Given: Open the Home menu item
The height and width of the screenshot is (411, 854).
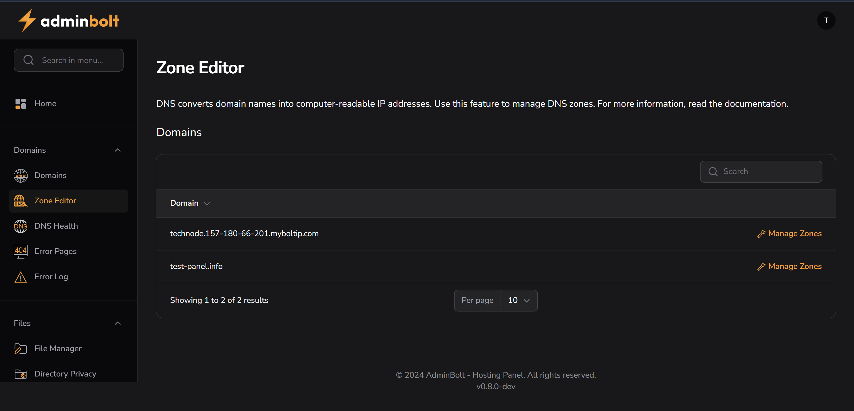Looking at the screenshot, I should [45, 103].
